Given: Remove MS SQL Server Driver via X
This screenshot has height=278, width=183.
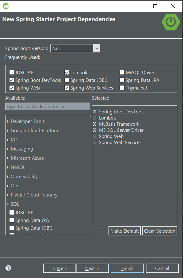Looking at the screenshot, I should [x=94, y=130].
